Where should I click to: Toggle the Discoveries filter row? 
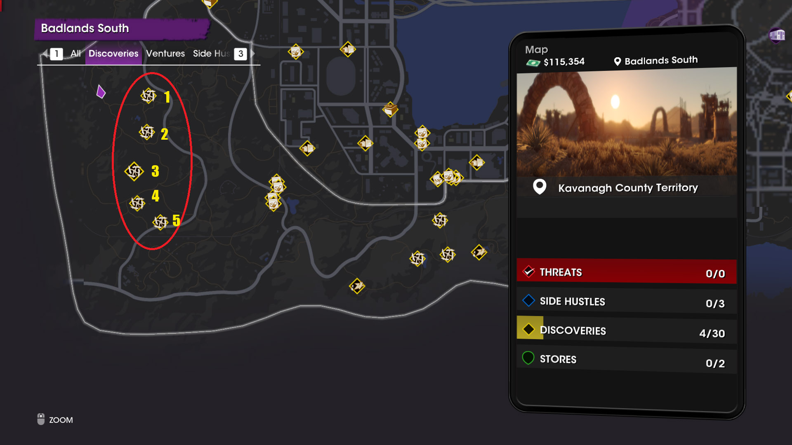[x=626, y=331]
